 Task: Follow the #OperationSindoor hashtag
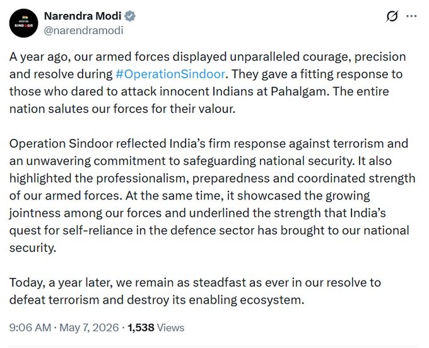(170, 74)
